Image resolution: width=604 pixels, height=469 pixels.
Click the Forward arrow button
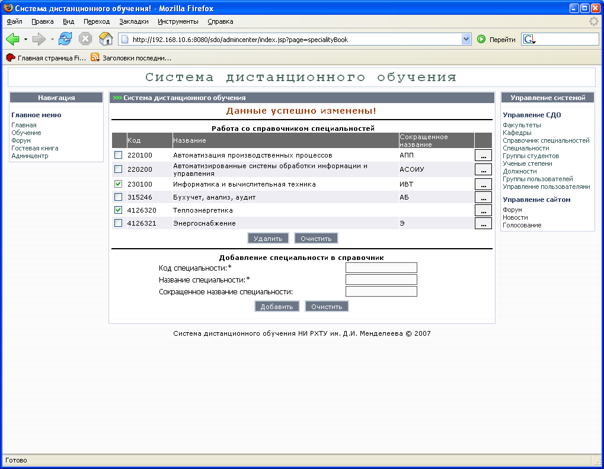click(39, 39)
